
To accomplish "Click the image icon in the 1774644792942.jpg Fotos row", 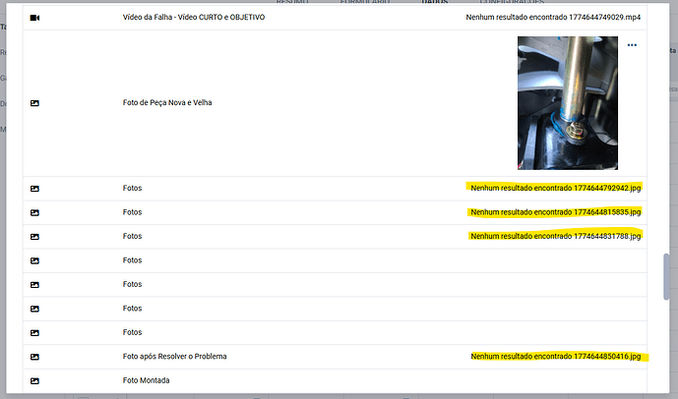I will tap(34, 189).
